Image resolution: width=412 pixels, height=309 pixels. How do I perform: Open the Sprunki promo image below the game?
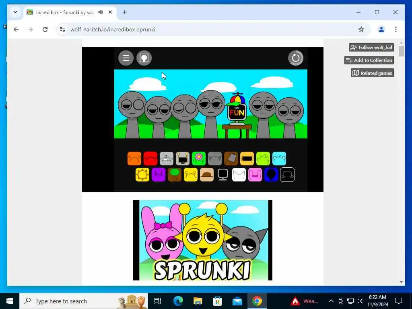202,240
